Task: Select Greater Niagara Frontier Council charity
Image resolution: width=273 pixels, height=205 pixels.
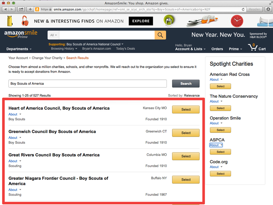Action: coord(186,180)
